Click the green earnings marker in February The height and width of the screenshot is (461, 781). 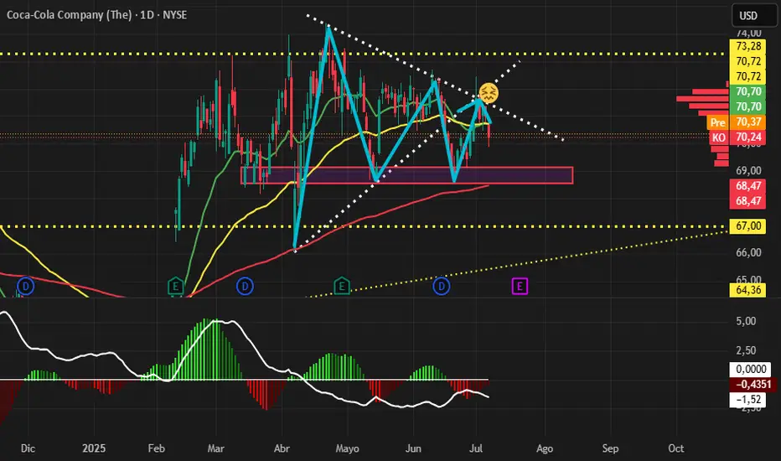tap(175, 286)
